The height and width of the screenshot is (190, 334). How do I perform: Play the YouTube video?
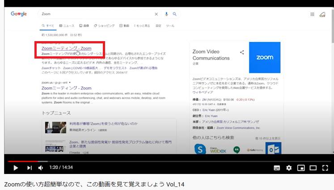click(16, 168)
